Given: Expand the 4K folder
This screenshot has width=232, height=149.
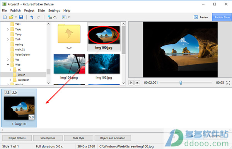Looking at the screenshot, I should 10,70.
